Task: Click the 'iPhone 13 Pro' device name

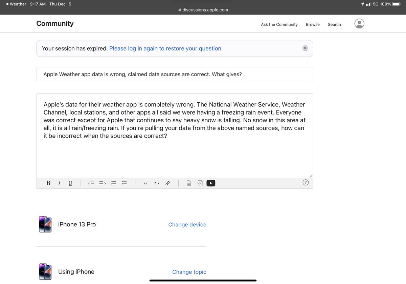Action: point(77,224)
